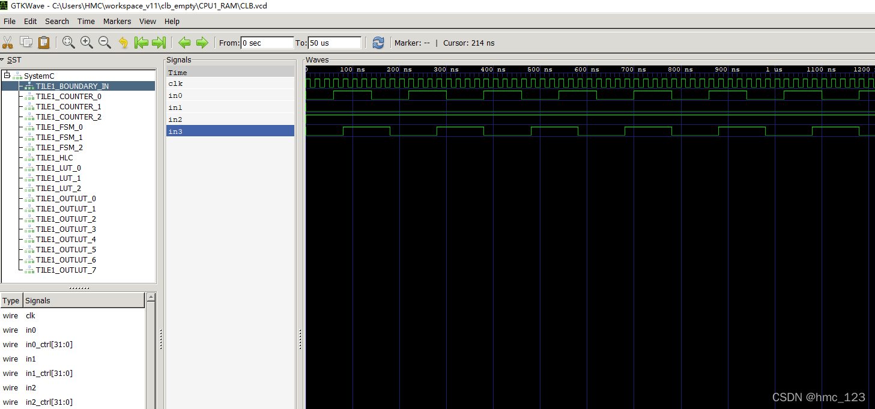Click the yellow Zoom Undo arrow

coord(124,42)
